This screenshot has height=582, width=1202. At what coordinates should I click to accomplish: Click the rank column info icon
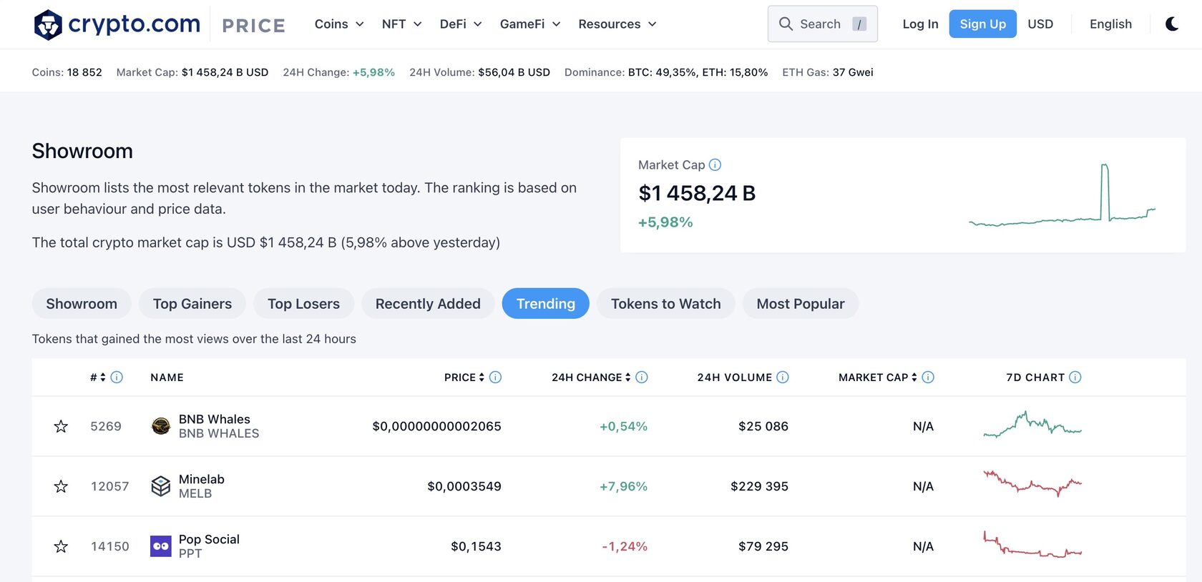(x=117, y=378)
